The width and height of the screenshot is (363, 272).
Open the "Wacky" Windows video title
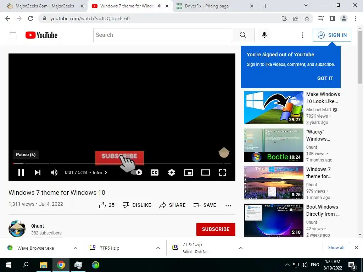[318, 135]
